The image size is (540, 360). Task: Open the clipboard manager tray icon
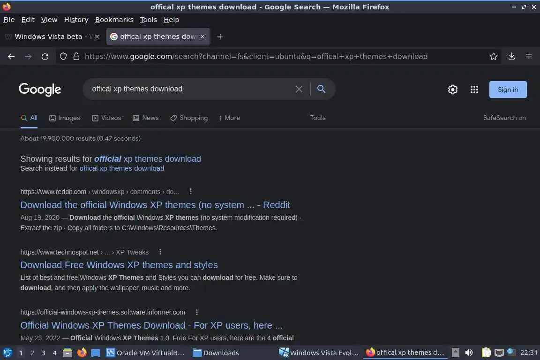[x=486, y=353]
